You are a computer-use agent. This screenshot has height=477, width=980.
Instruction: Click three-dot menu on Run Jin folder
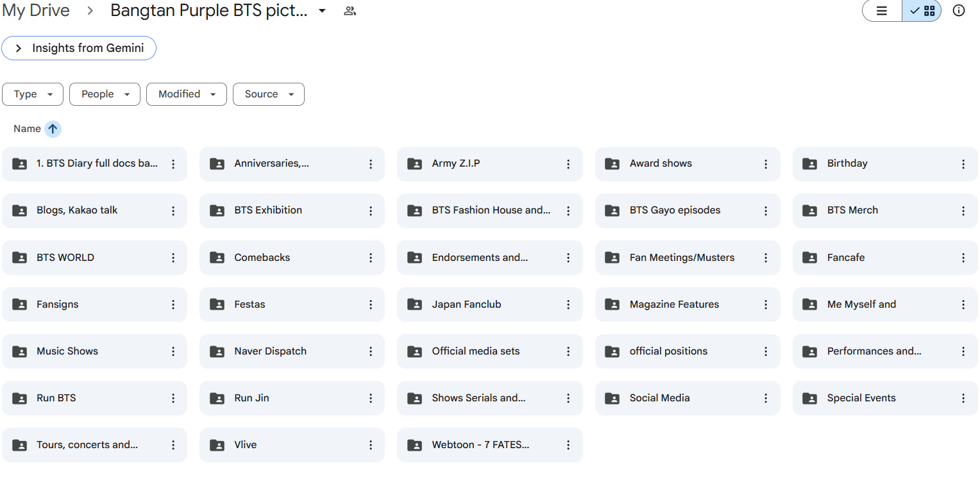370,398
